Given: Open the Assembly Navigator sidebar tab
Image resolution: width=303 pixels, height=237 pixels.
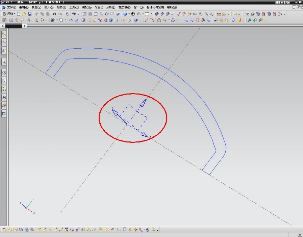Looking at the screenshot, I should (x=4, y=34).
